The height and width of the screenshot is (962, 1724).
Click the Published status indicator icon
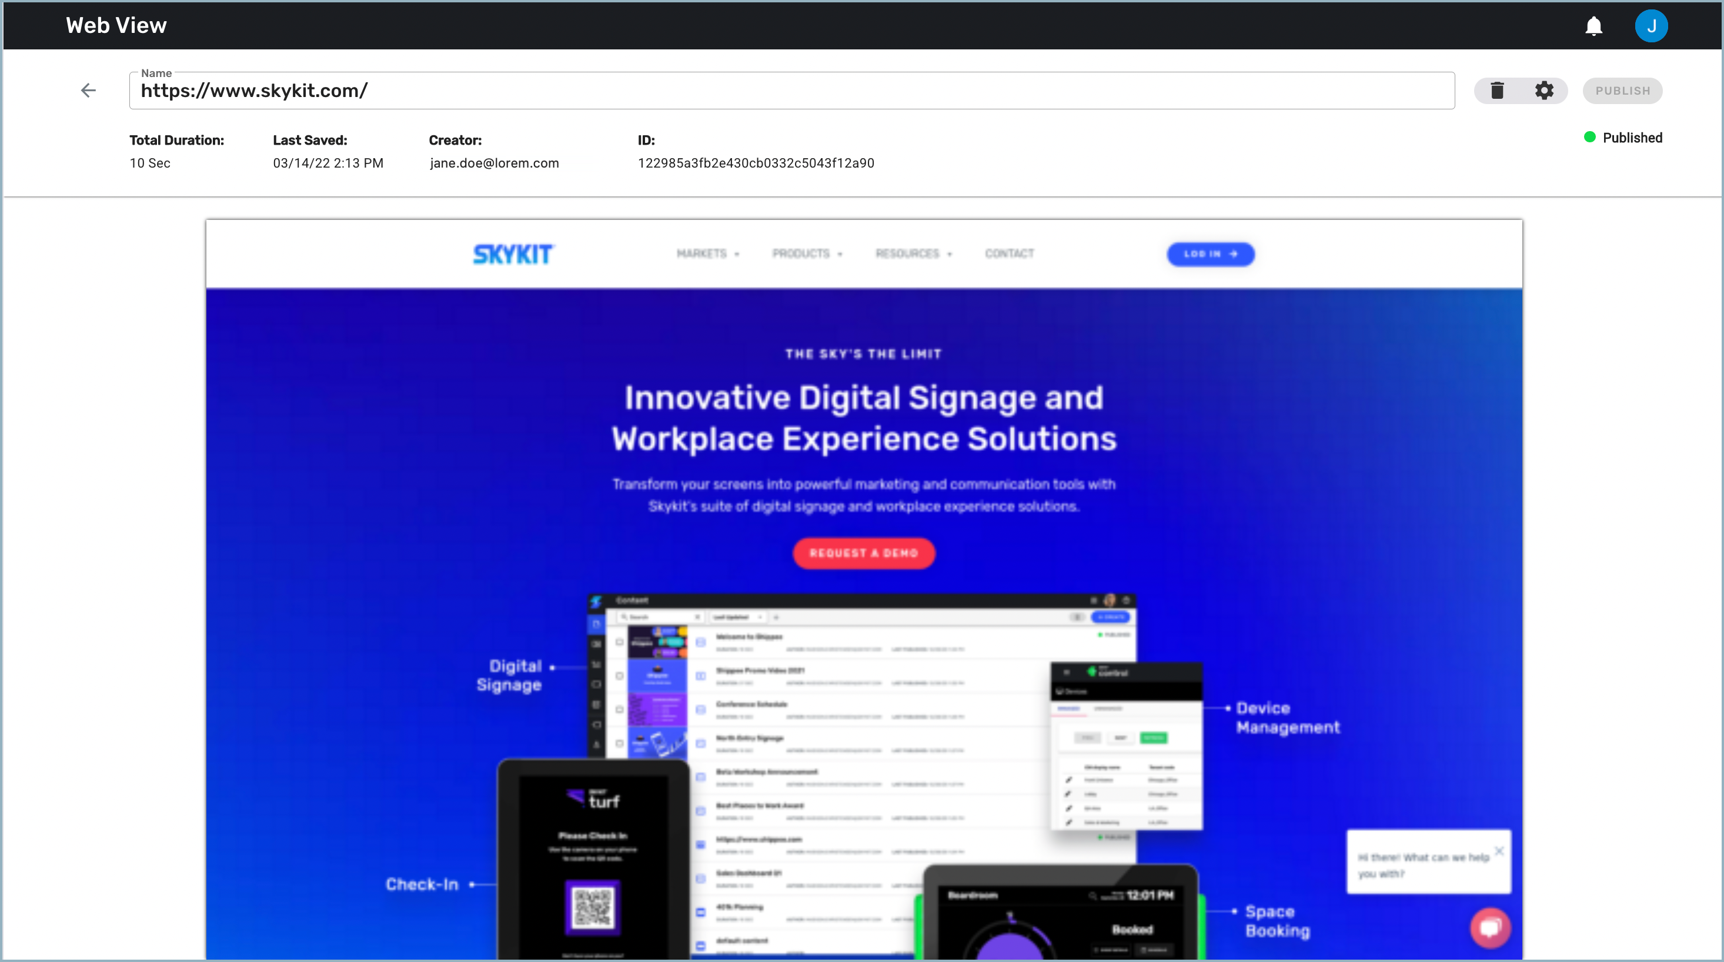[1590, 138]
